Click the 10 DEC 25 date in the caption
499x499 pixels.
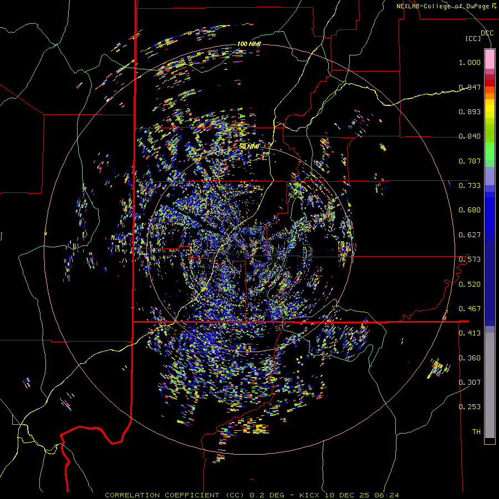tap(347, 495)
